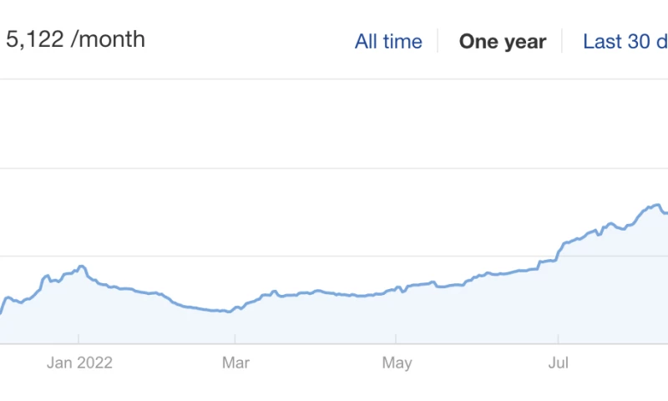Screen dimensions: 668x401
Task: Click the chart line directly above Jul
Action: [558, 250]
